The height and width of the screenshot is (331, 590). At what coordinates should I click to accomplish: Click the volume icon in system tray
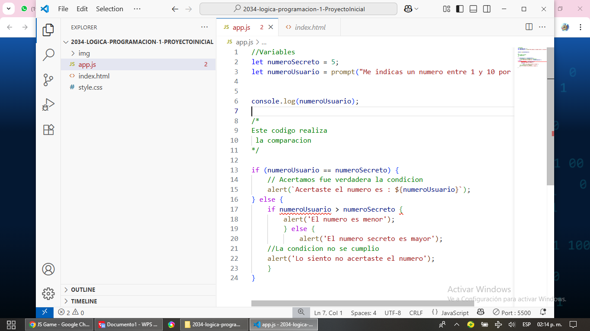512,324
